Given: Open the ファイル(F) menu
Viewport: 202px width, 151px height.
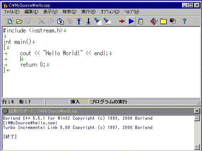Looking at the screenshot, I should (x=12, y=12).
